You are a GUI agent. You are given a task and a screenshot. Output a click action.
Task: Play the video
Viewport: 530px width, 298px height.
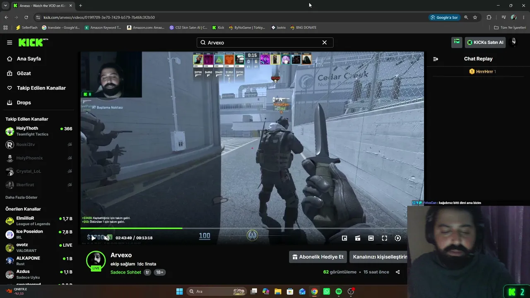[x=94, y=238]
